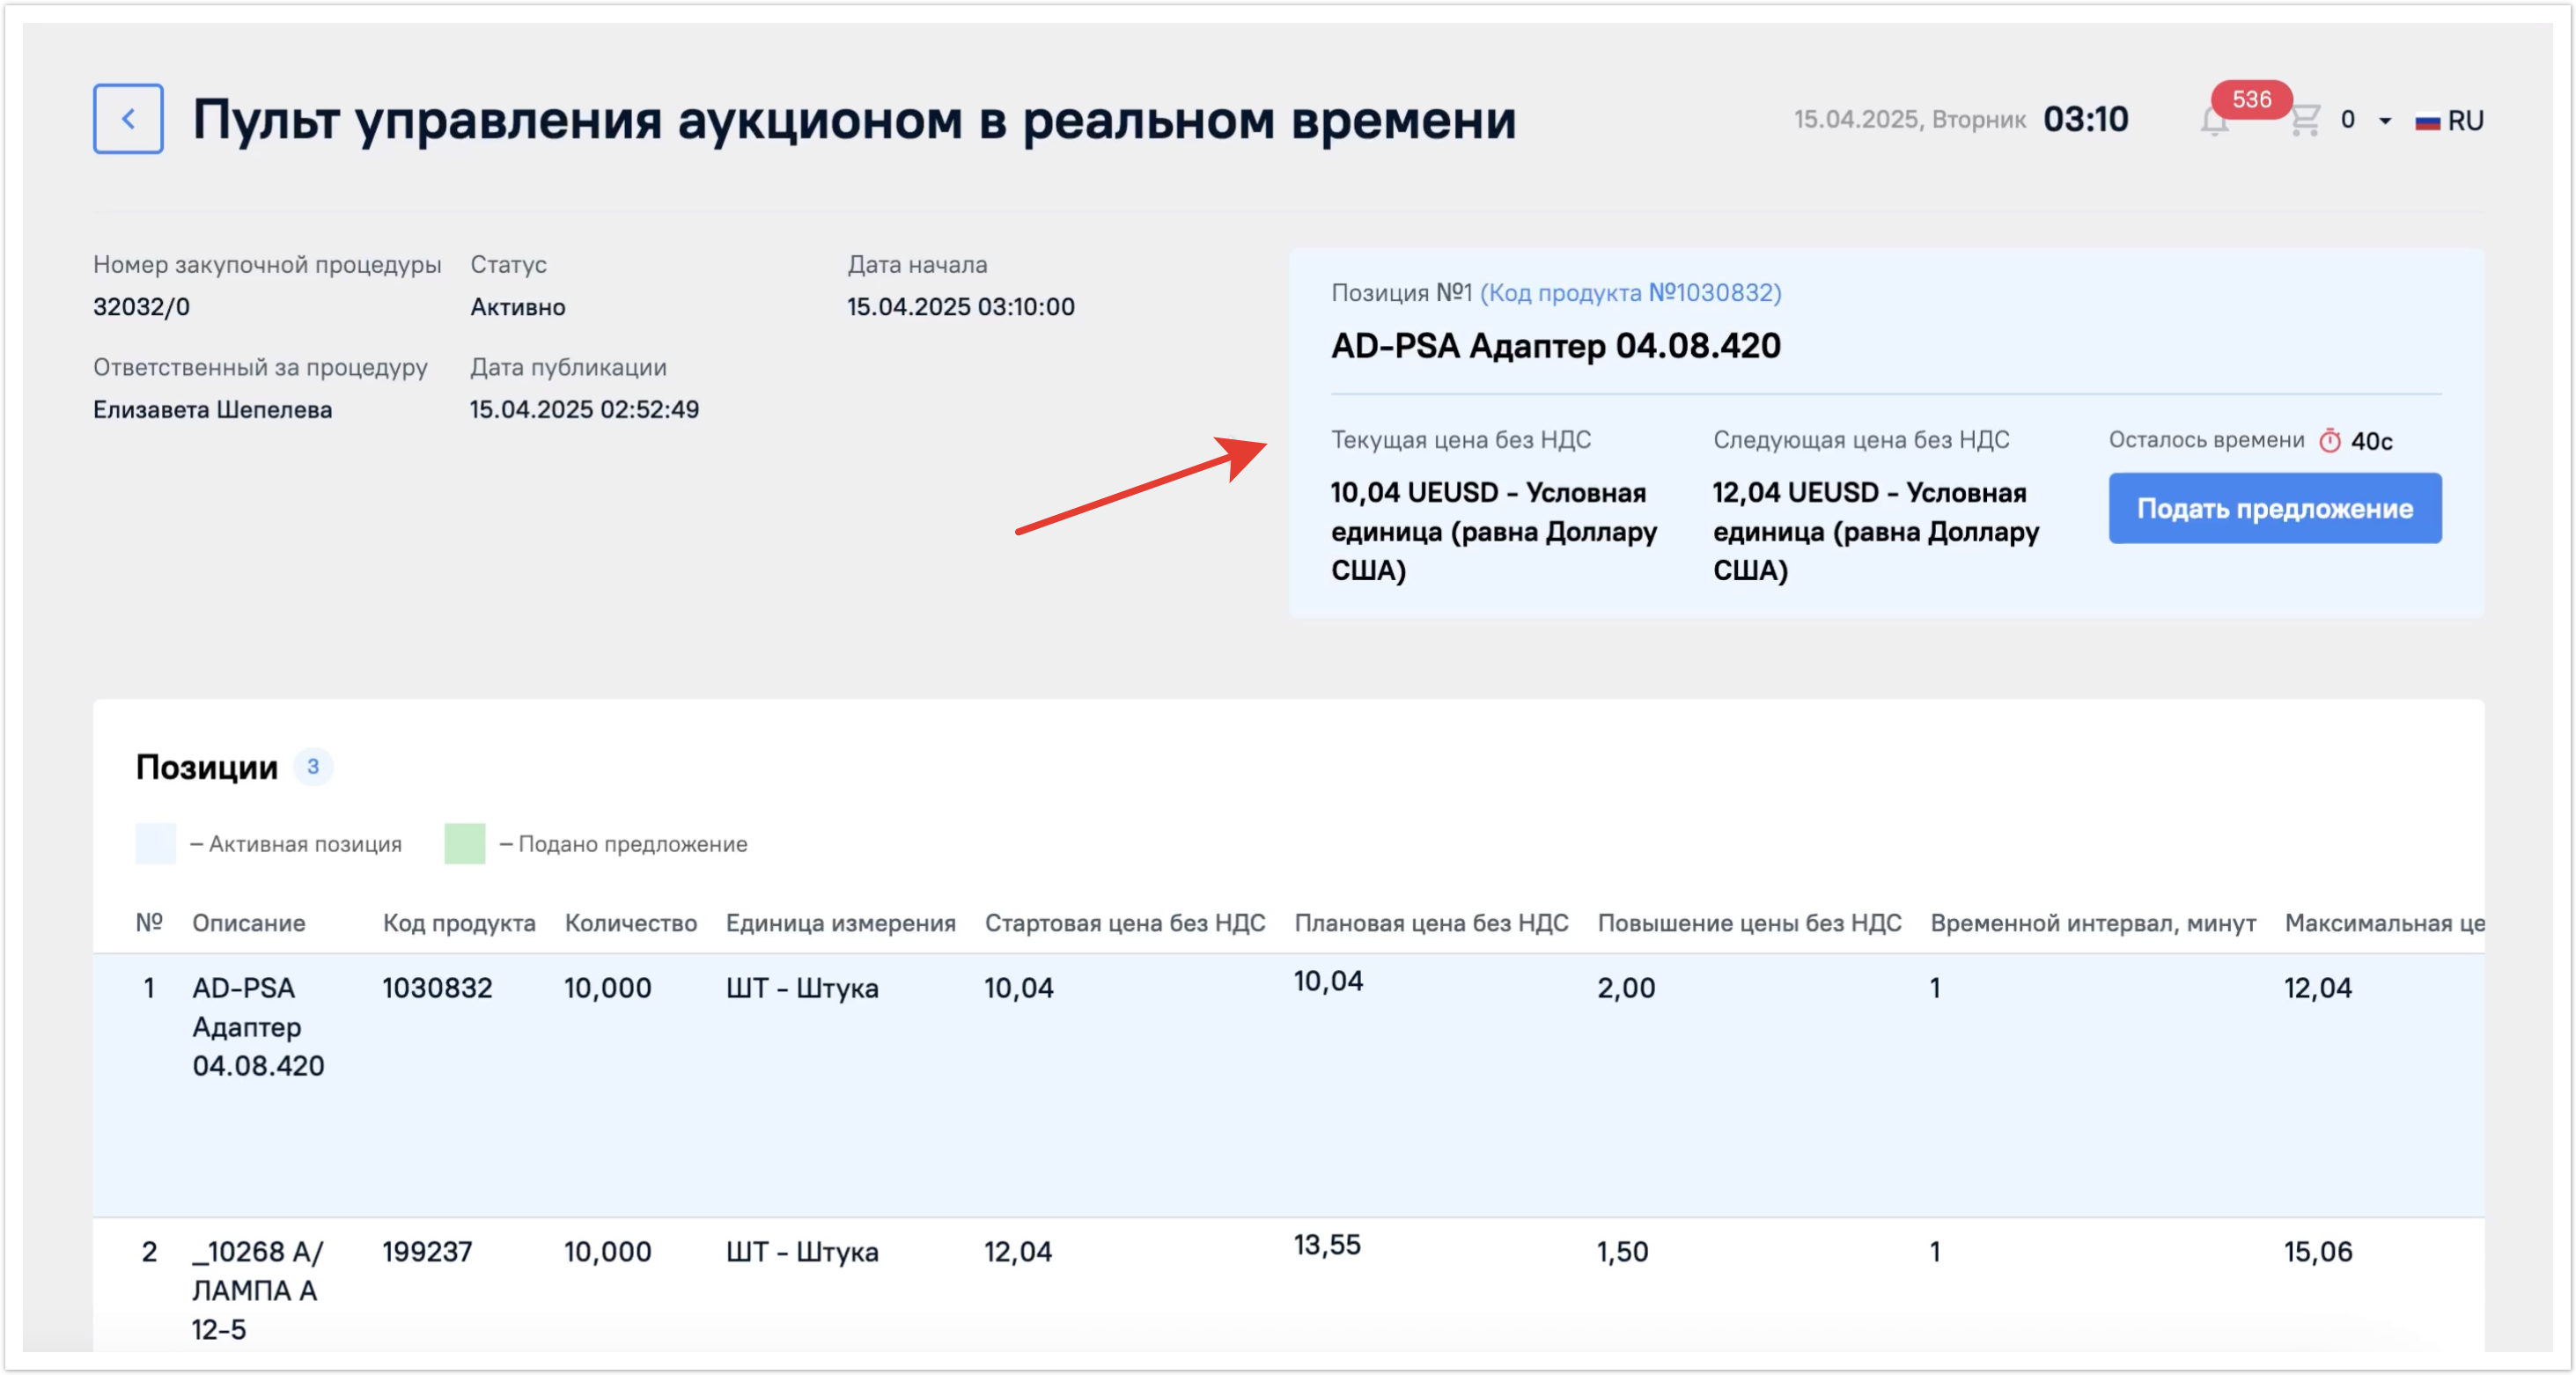Select row 2 ЛАМПА А 12-5
The height and width of the screenshot is (1375, 2576).
pyautogui.click(x=256, y=1290)
